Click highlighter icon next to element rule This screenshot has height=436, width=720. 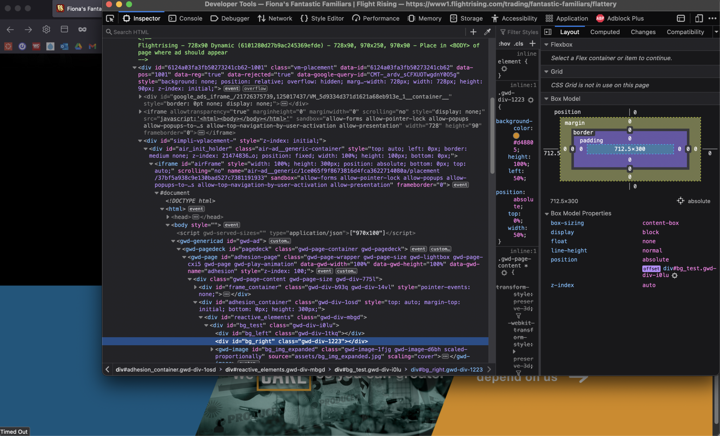504,69
